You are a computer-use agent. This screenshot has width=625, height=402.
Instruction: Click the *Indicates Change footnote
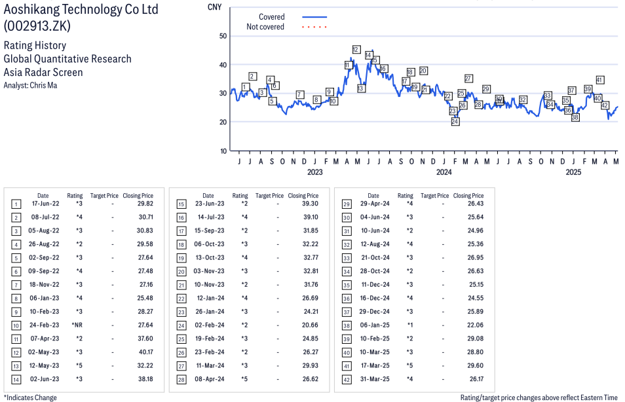click(x=30, y=397)
